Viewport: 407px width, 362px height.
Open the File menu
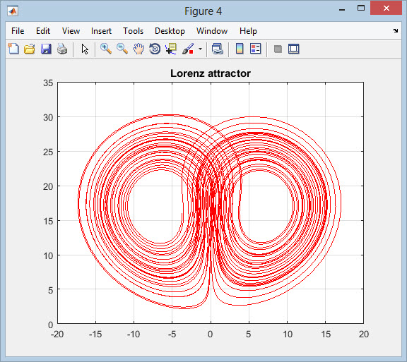(x=18, y=31)
